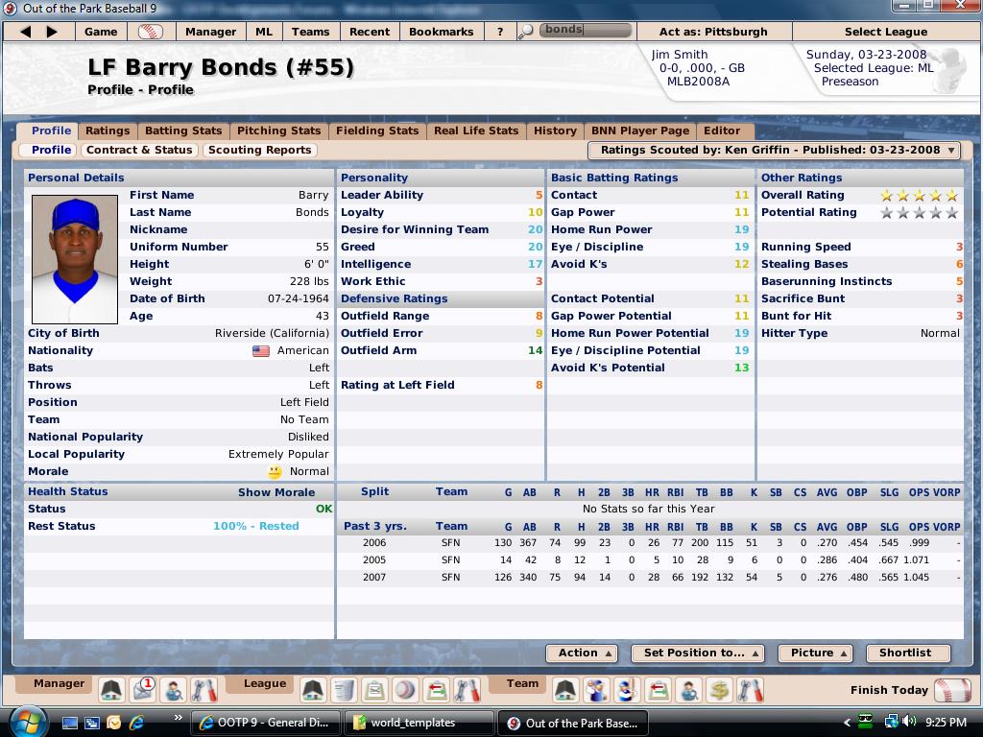The height and width of the screenshot is (737, 983).
Task: Click the magnifier search icon
Action: point(525,32)
